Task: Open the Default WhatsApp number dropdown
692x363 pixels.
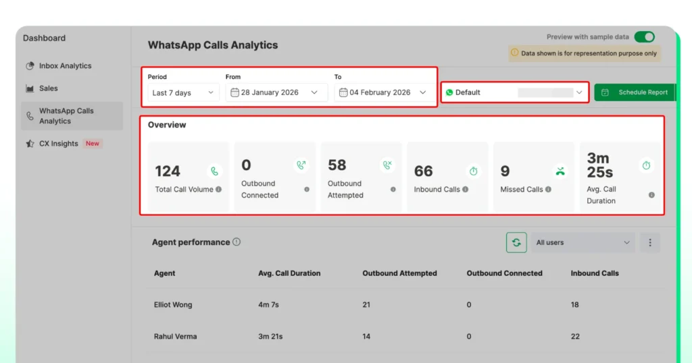Action: pos(514,92)
